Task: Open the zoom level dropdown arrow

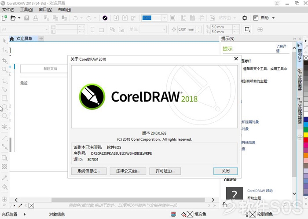Action: (x=165, y=18)
